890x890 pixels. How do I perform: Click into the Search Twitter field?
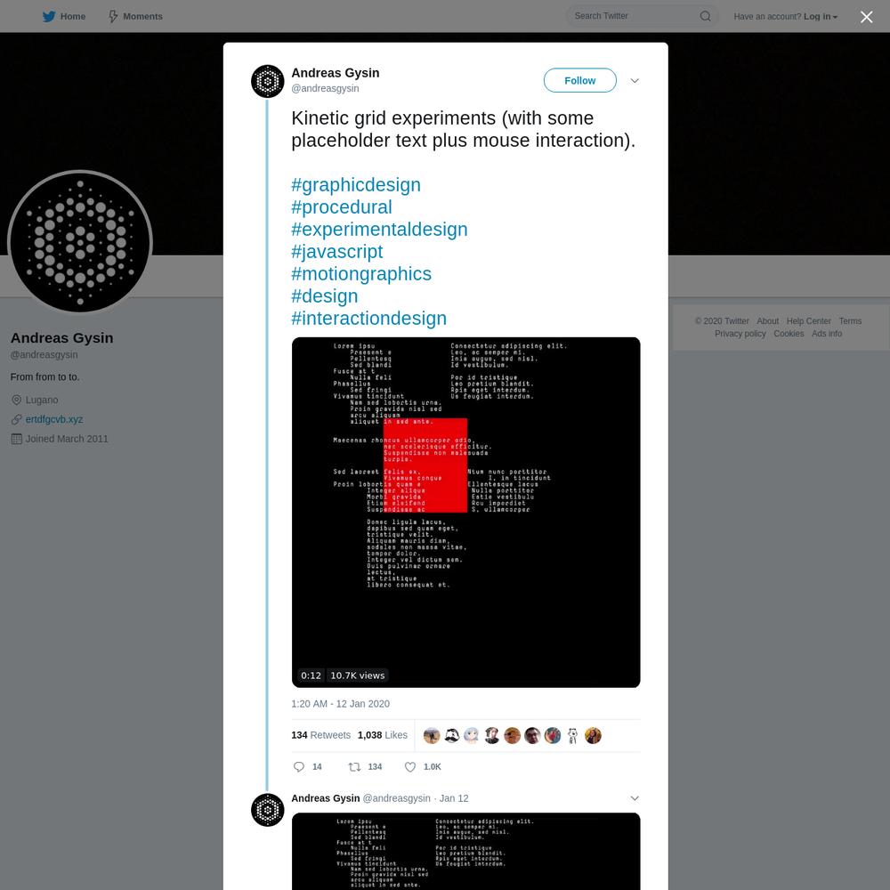(635, 16)
